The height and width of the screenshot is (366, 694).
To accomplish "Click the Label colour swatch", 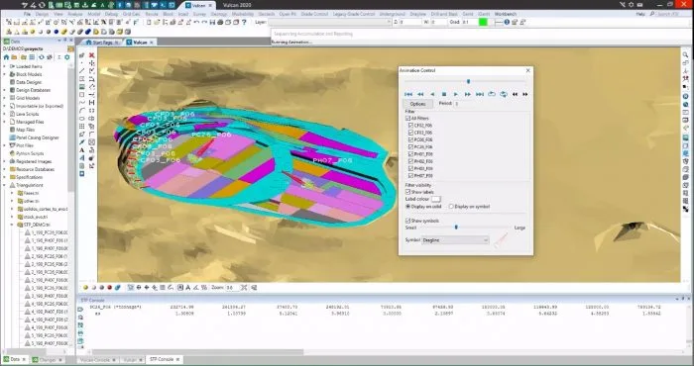I will pos(436,199).
